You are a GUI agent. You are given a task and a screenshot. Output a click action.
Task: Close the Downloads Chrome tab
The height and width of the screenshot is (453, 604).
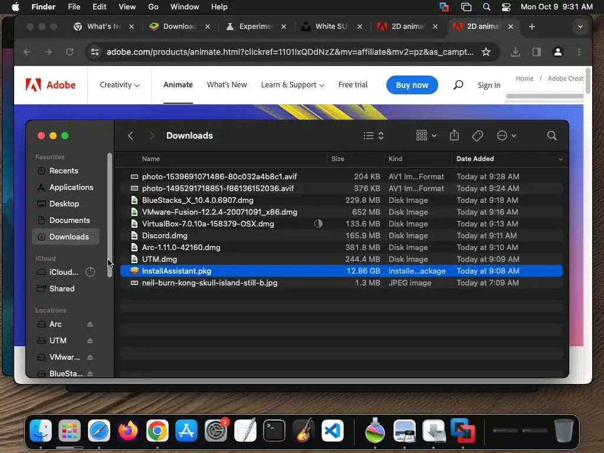tap(208, 27)
